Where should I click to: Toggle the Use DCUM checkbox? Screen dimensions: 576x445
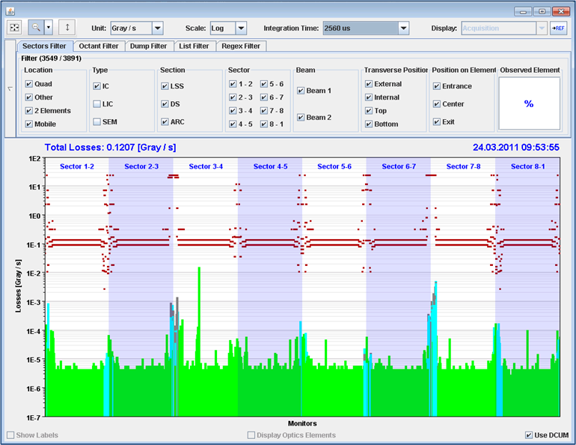click(x=530, y=435)
